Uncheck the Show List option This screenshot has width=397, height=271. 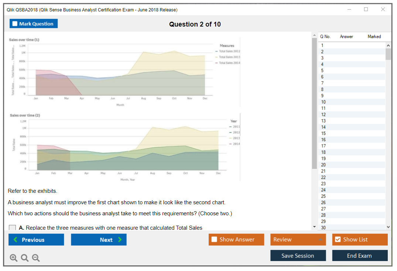[x=338, y=240]
